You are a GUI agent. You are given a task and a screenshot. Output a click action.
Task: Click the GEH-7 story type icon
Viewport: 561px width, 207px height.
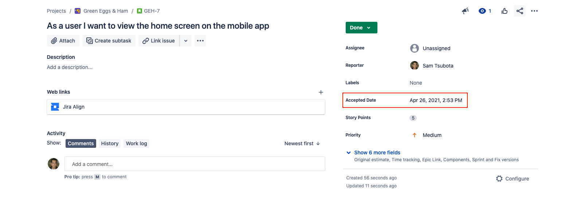click(140, 11)
